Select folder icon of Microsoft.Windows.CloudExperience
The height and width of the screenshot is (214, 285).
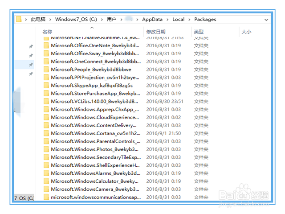tap(46, 117)
